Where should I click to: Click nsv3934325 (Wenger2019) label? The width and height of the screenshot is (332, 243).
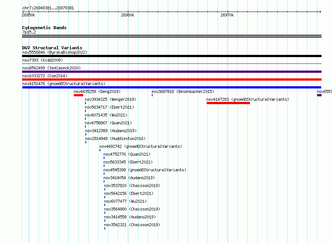coord(110,99)
